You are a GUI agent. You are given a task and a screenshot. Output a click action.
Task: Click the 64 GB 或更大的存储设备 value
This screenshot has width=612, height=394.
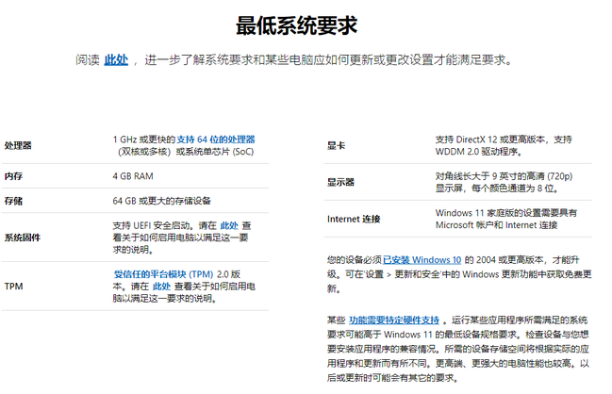coord(161,201)
